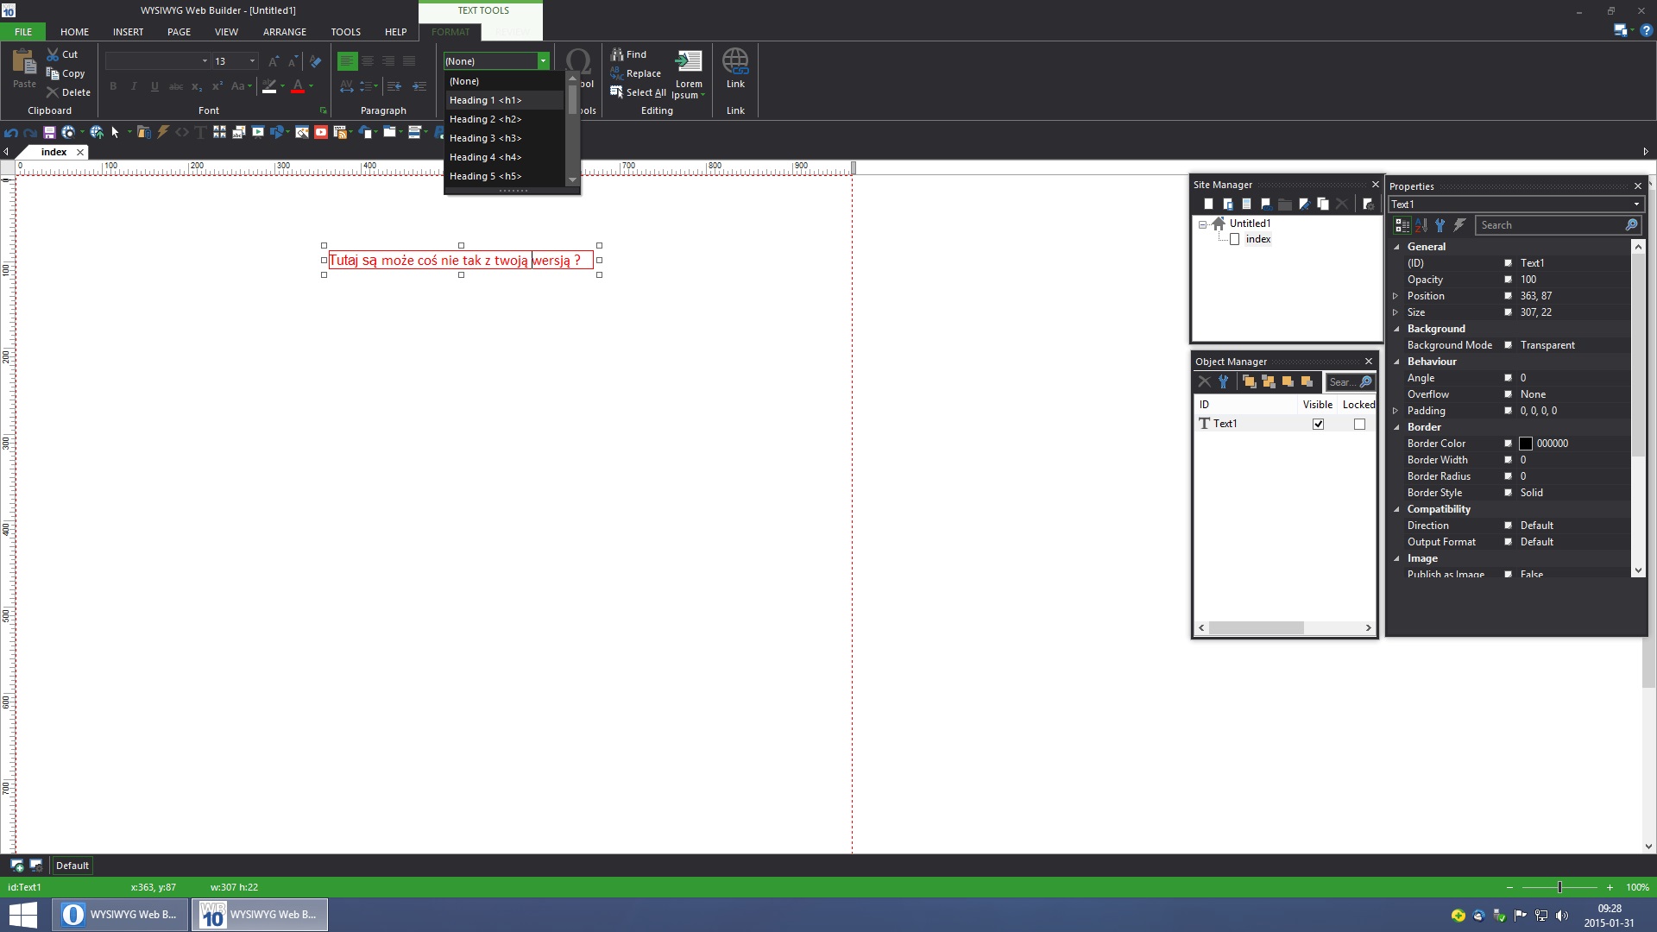The width and height of the screenshot is (1657, 932).
Task: Choose Heading 2 <h2> from list
Action: click(x=485, y=119)
